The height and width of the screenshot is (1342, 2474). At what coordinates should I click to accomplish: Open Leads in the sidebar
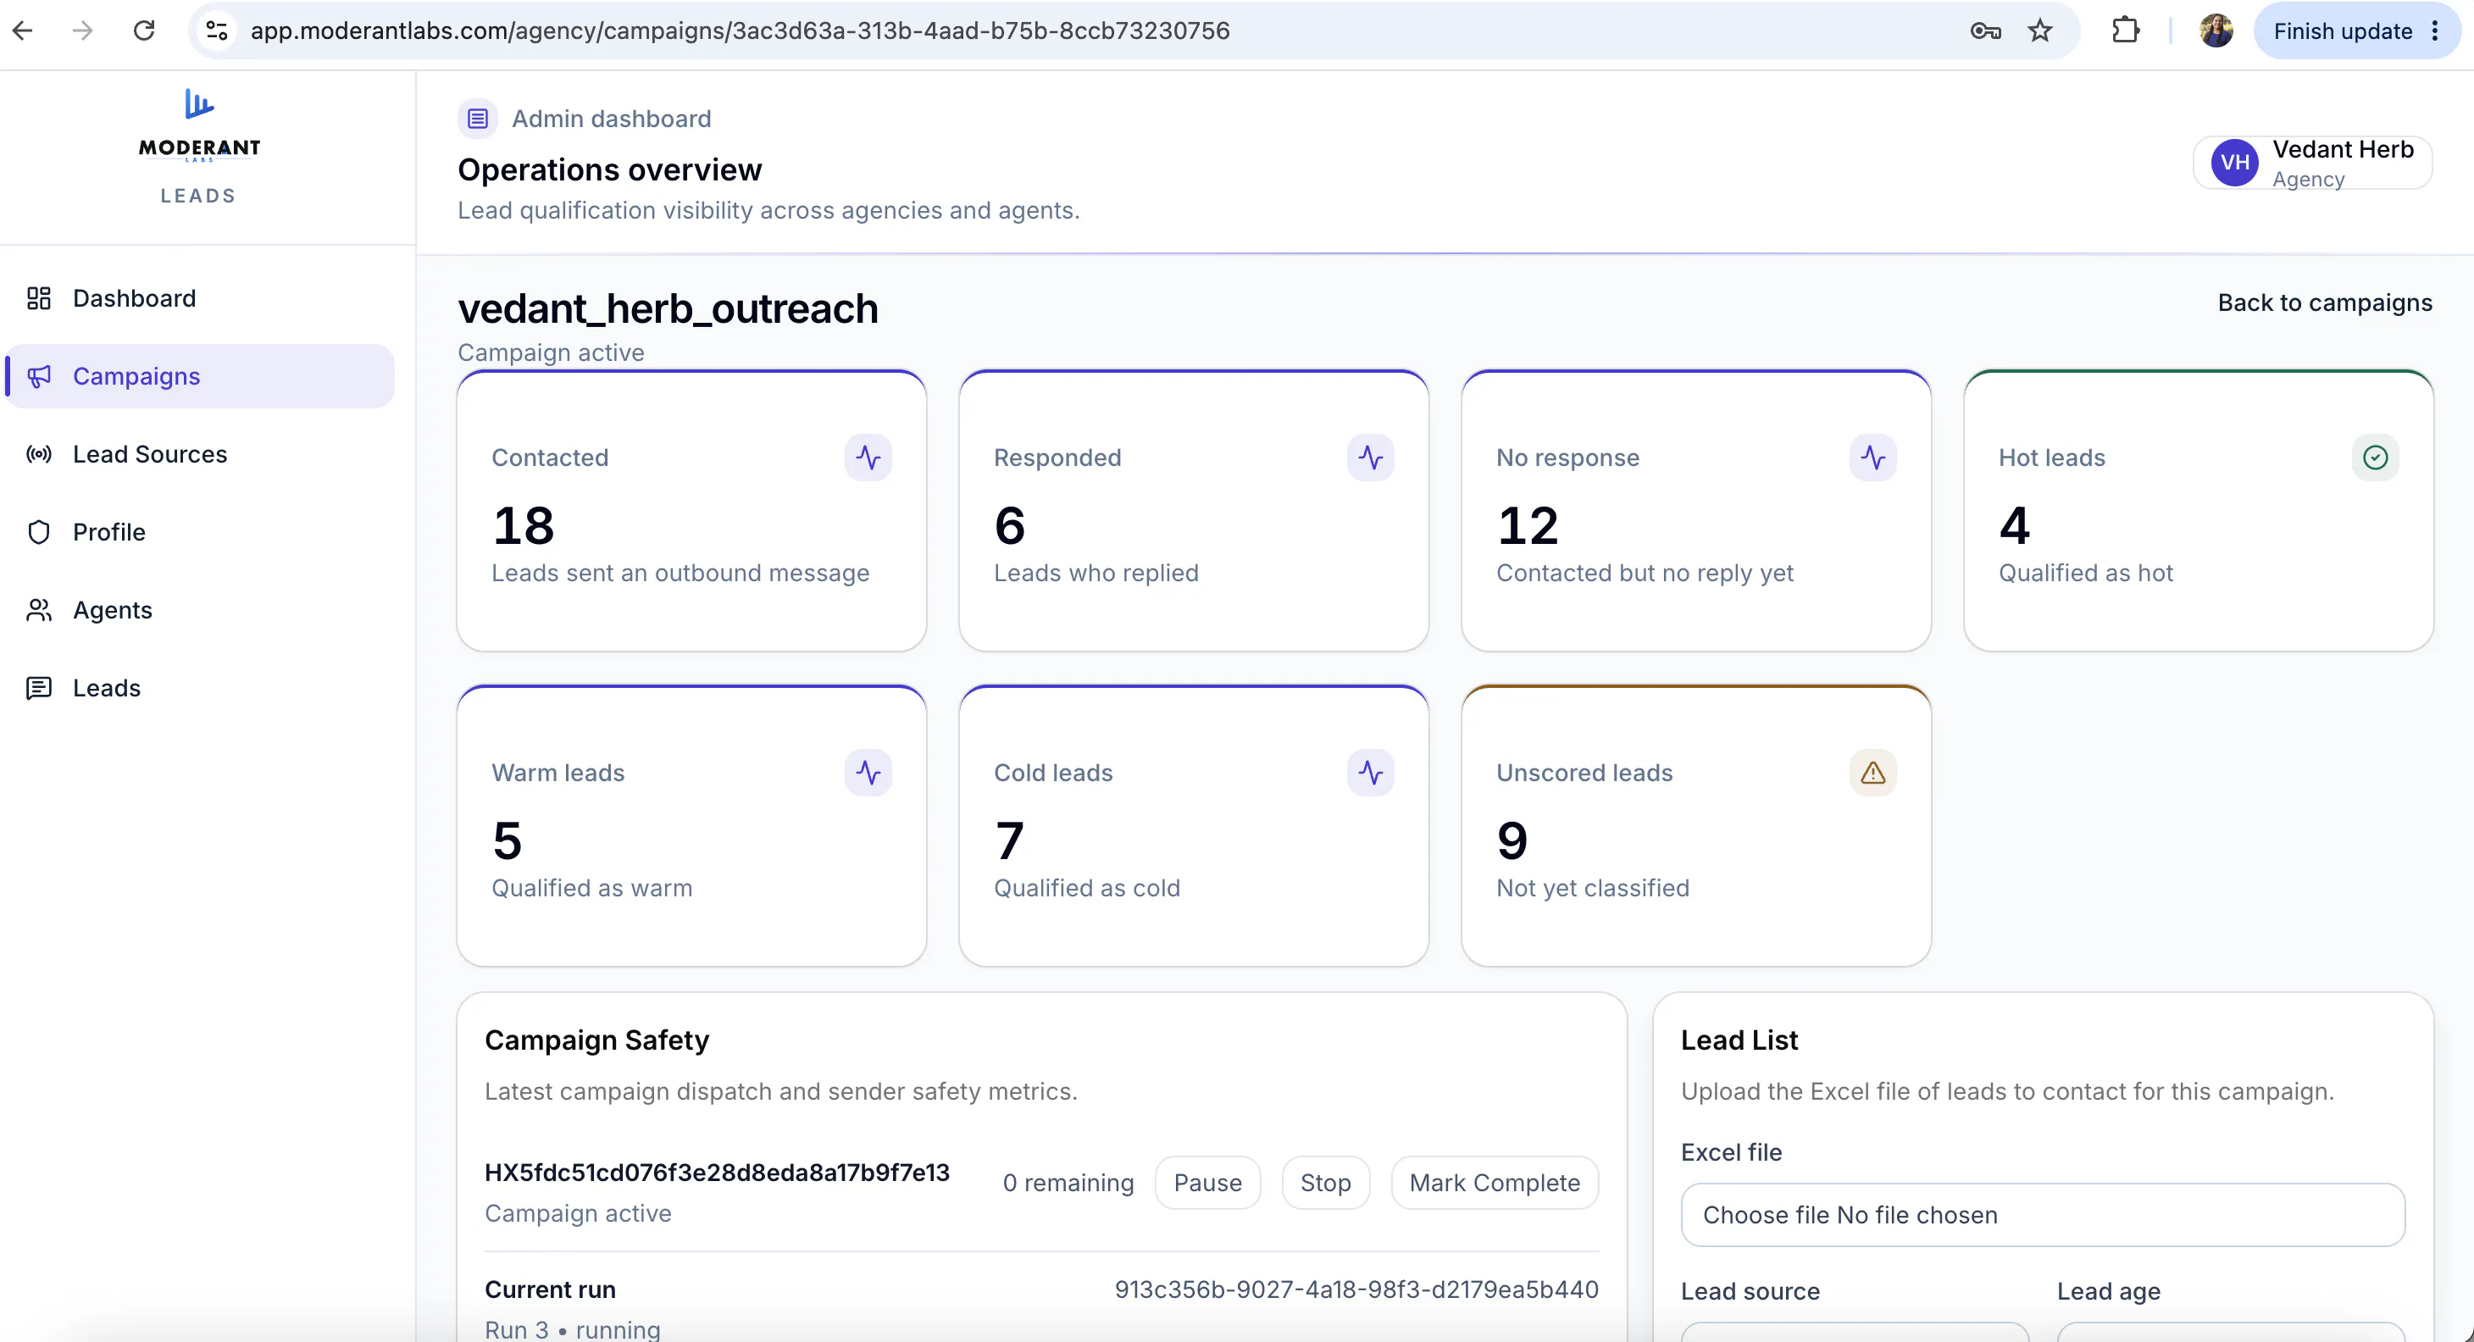tap(200, 688)
